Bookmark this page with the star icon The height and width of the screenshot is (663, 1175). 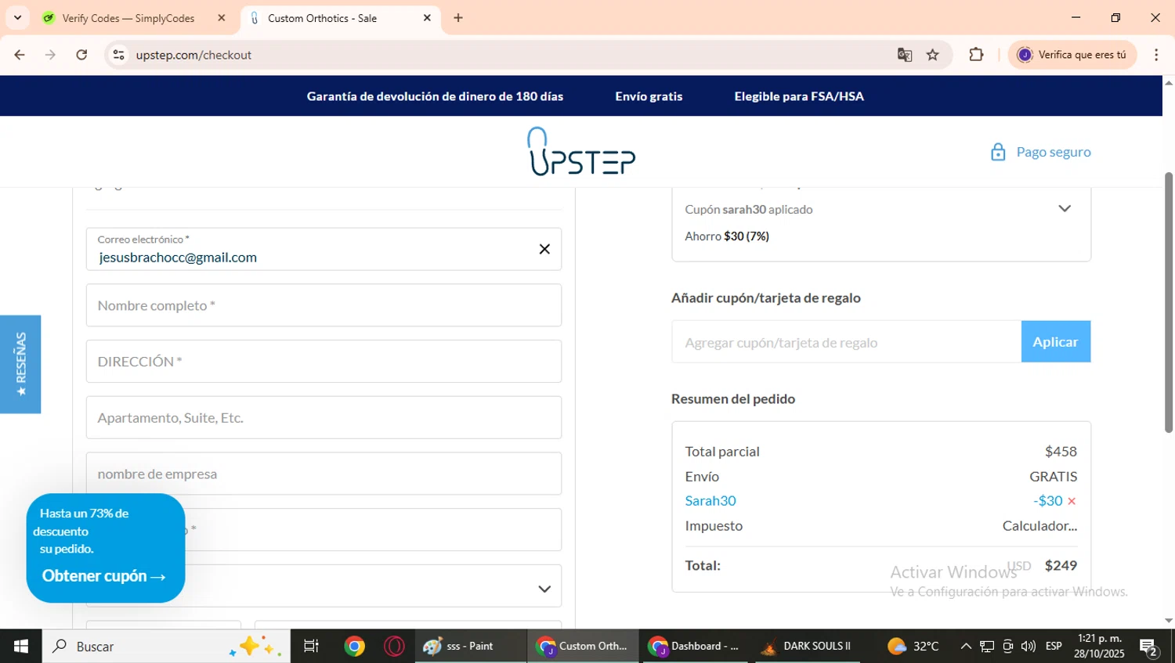[932, 55]
